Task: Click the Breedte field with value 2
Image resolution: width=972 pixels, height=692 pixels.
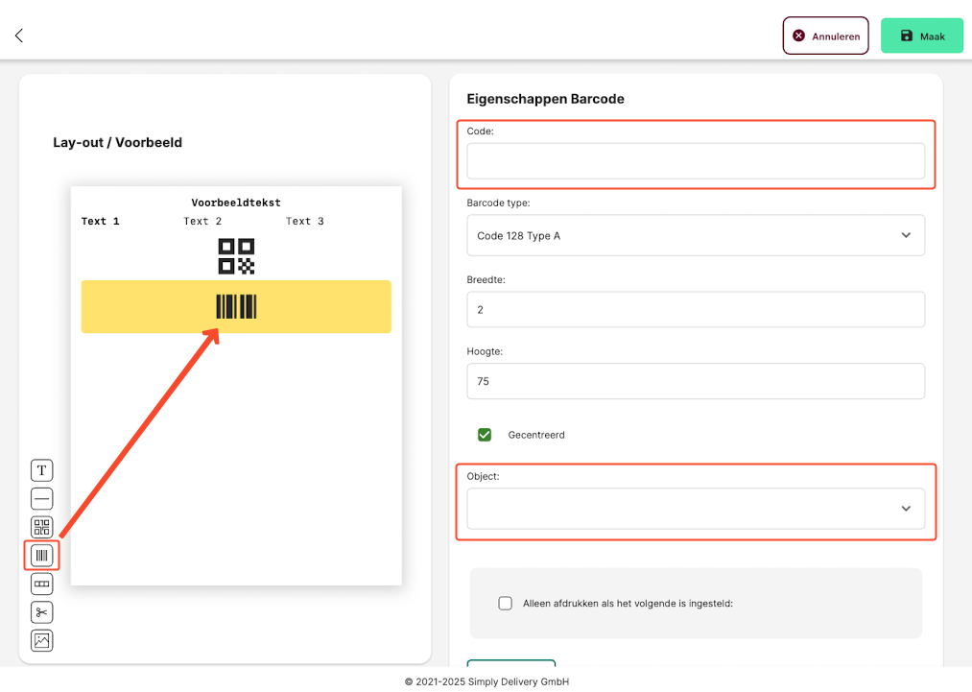Action: 696,309
